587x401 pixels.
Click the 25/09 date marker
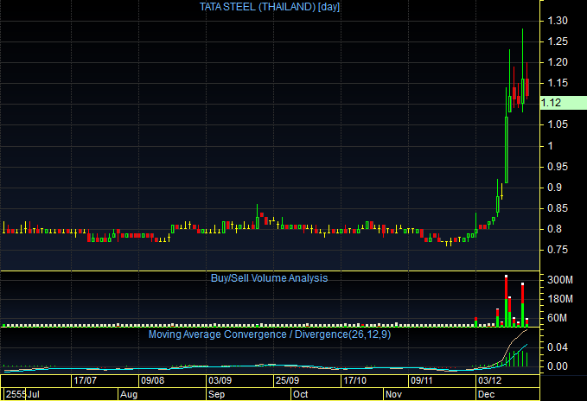(287, 381)
